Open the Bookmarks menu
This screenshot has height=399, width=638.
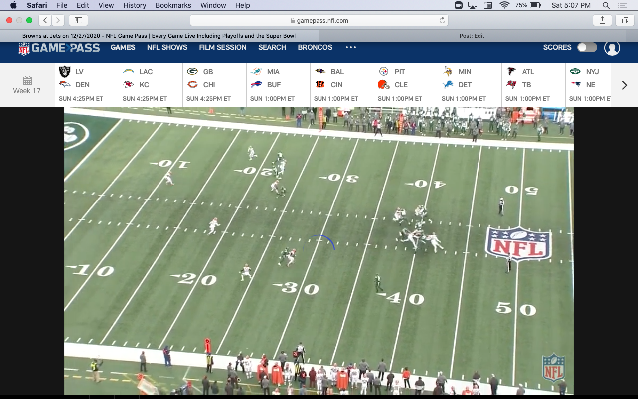[x=173, y=5]
